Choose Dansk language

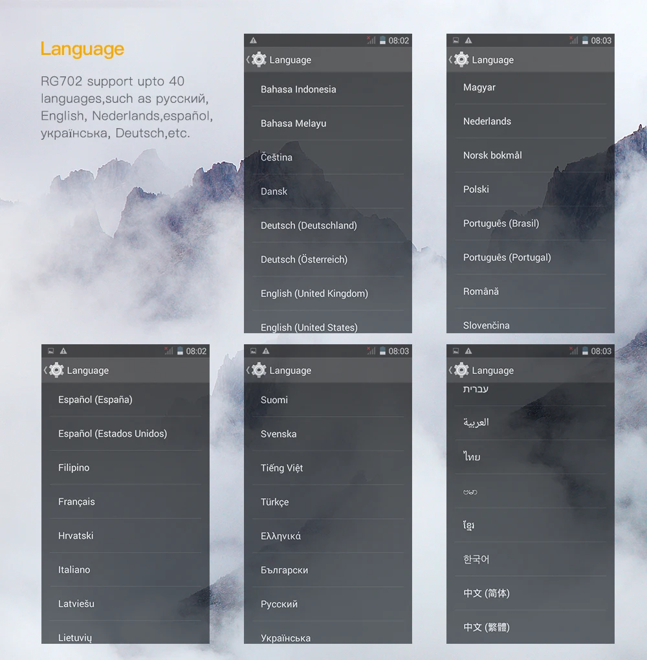point(328,192)
